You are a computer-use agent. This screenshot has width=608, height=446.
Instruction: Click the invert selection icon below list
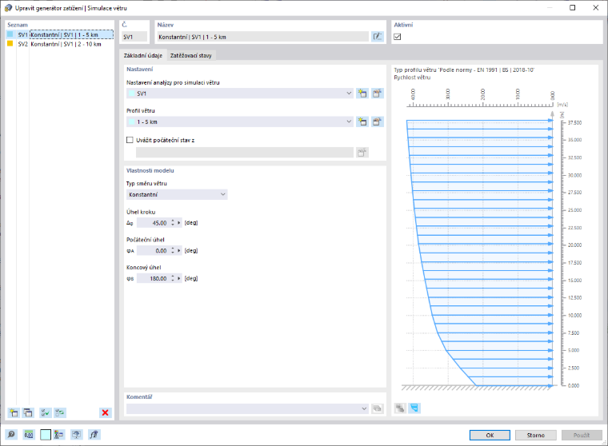click(60, 412)
